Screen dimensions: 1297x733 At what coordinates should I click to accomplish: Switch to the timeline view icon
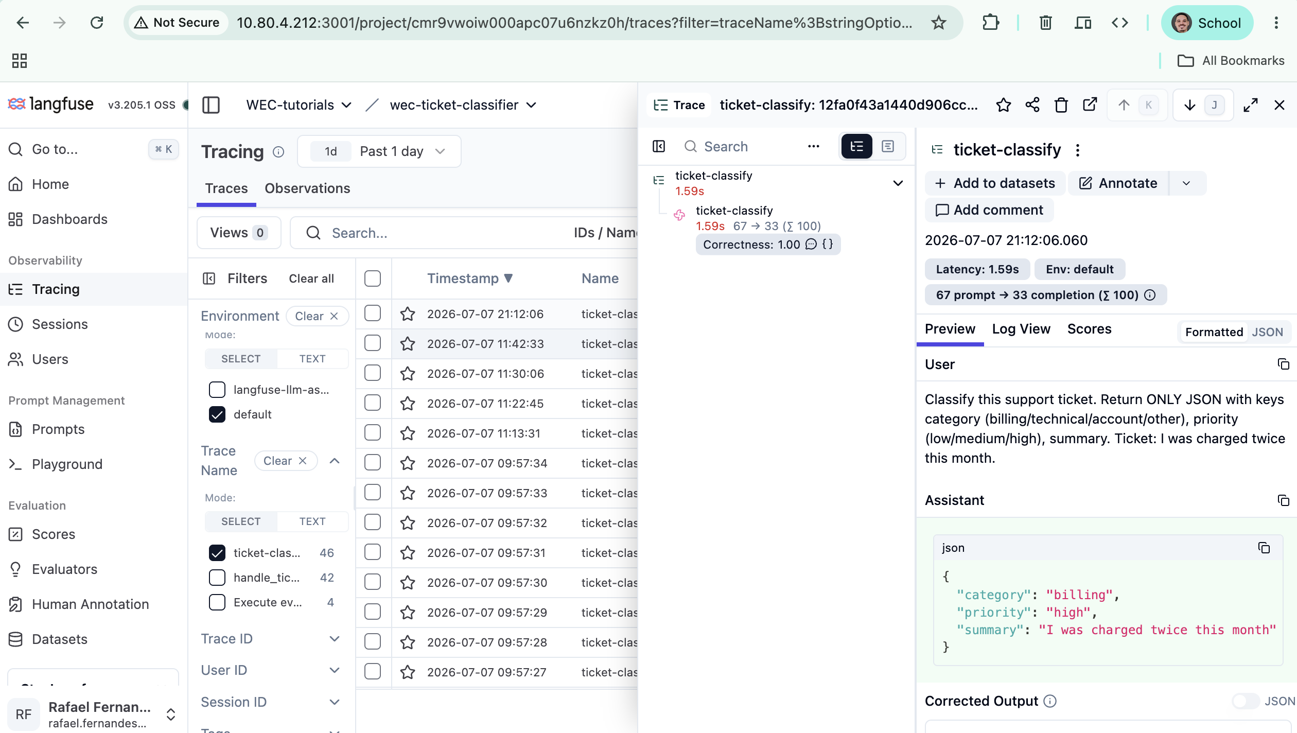click(887, 147)
